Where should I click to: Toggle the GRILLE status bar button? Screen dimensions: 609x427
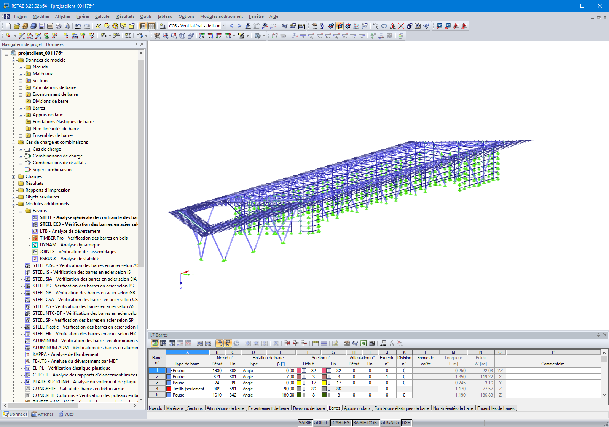321,422
